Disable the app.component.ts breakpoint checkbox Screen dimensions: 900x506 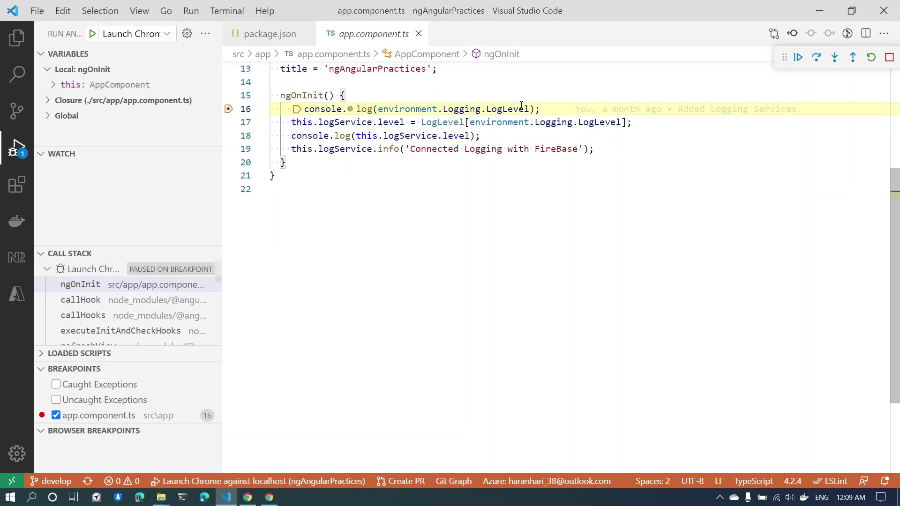[x=56, y=415]
